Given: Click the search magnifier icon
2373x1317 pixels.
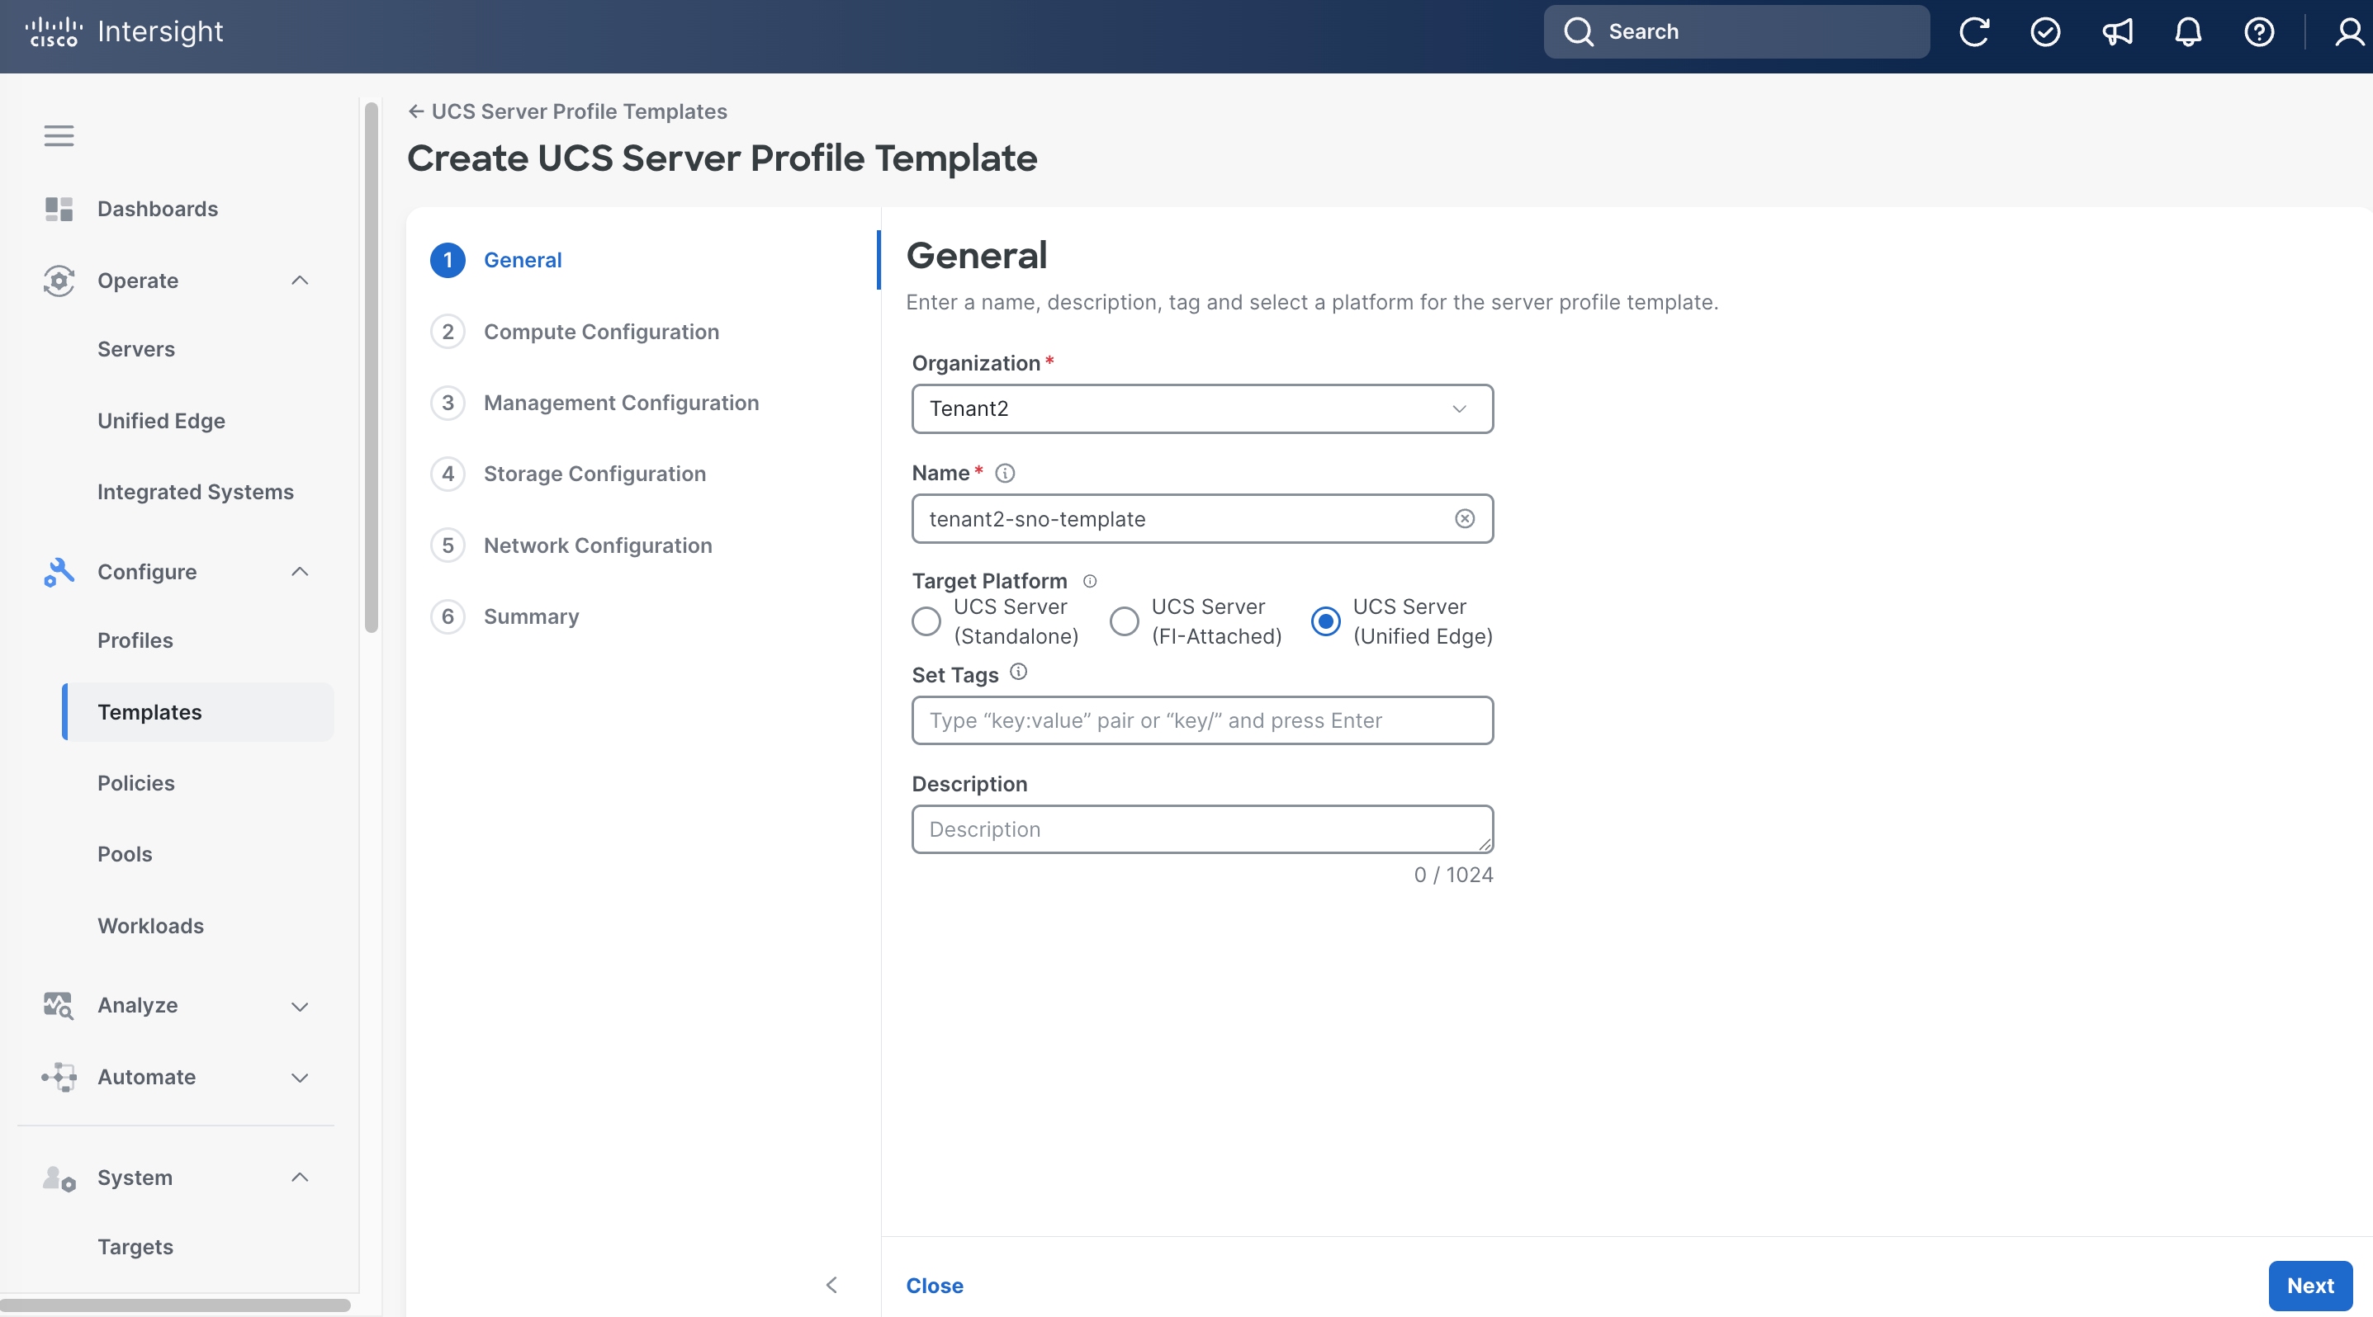Looking at the screenshot, I should click(1579, 31).
